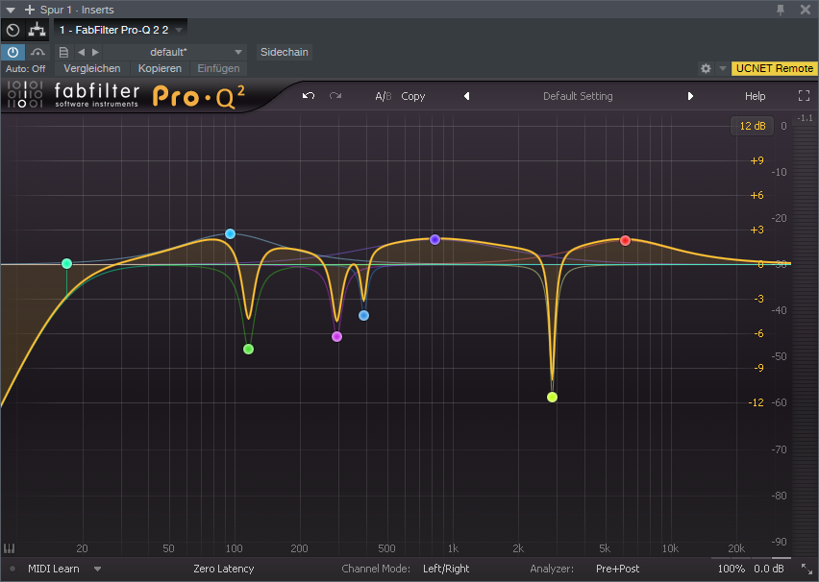819x582 pixels.
Task: Load next host preset arrow
Action: [95, 52]
